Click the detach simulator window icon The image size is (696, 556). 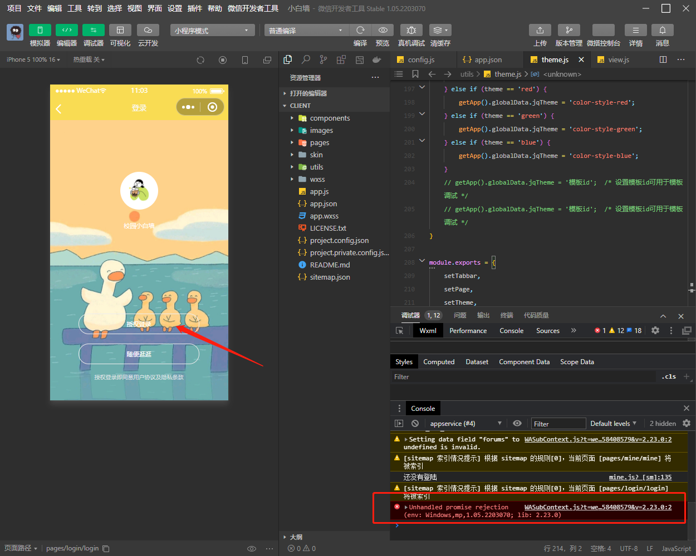pos(267,60)
